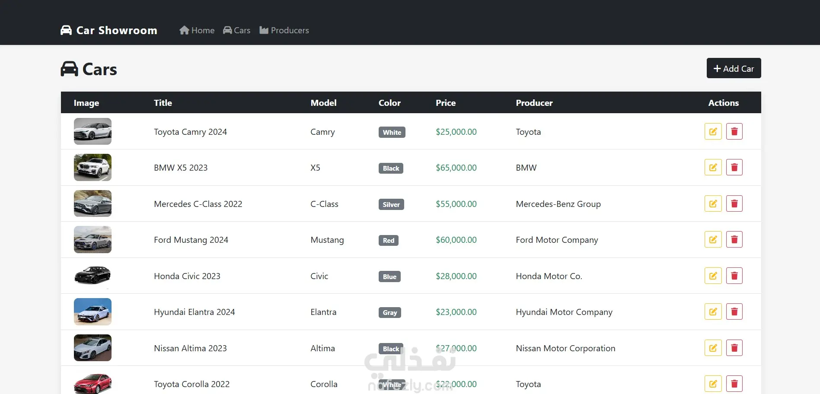Delete the Toyota Corolla 2022 entry
Image resolution: width=820 pixels, height=394 pixels.
734,384
